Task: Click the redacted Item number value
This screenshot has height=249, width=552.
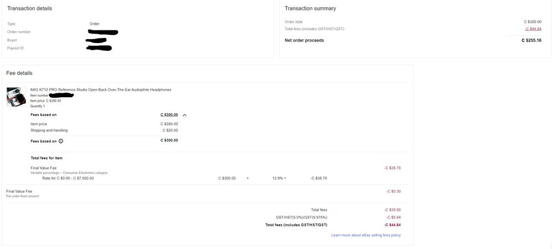Action: pyautogui.click(x=61, y=95)
